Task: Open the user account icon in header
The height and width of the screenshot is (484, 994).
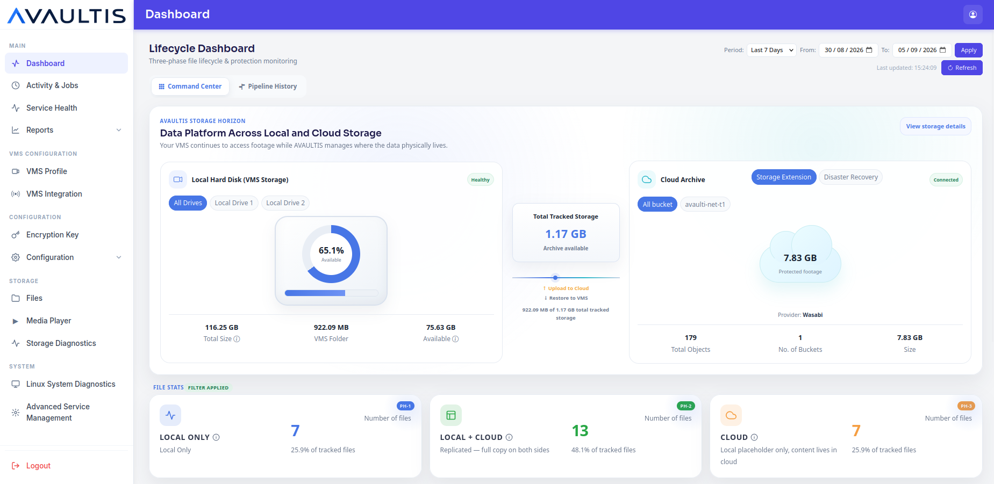Action: pos(972,15)
